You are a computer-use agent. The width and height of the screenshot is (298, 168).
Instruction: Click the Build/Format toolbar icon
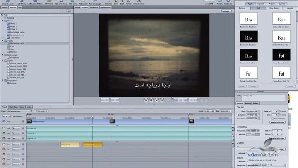(x=139, y=1)
